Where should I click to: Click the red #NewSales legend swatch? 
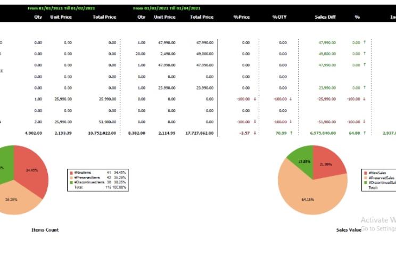point(366,173)
